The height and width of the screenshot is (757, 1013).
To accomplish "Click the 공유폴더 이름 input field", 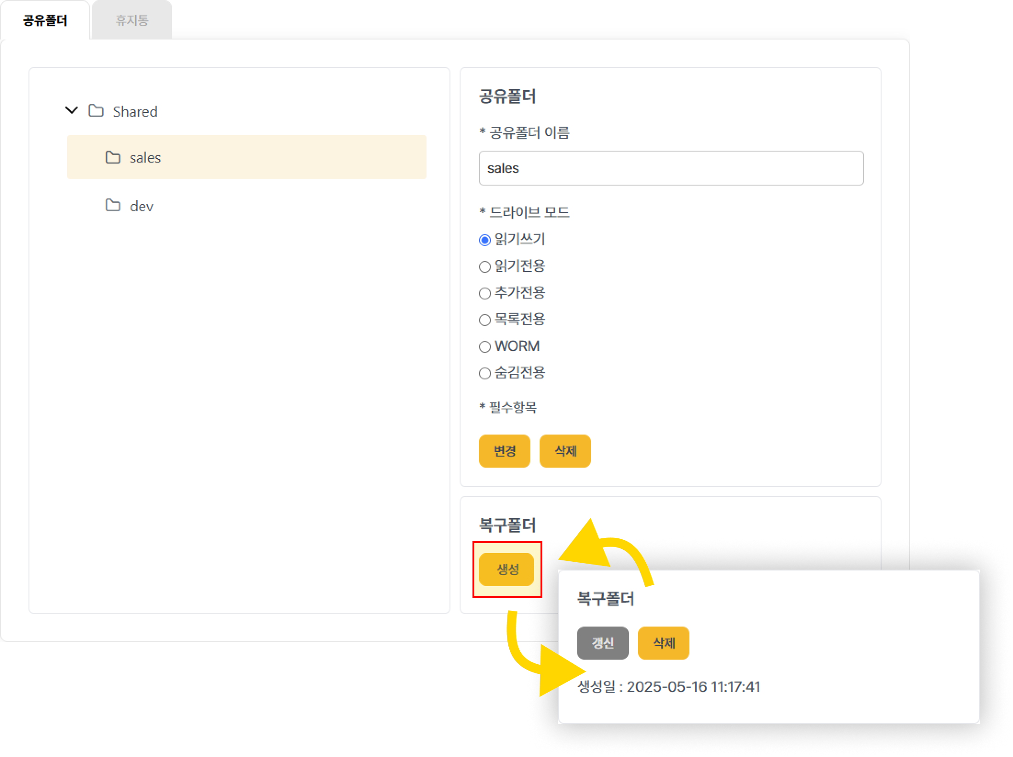I will click(671, 168).
